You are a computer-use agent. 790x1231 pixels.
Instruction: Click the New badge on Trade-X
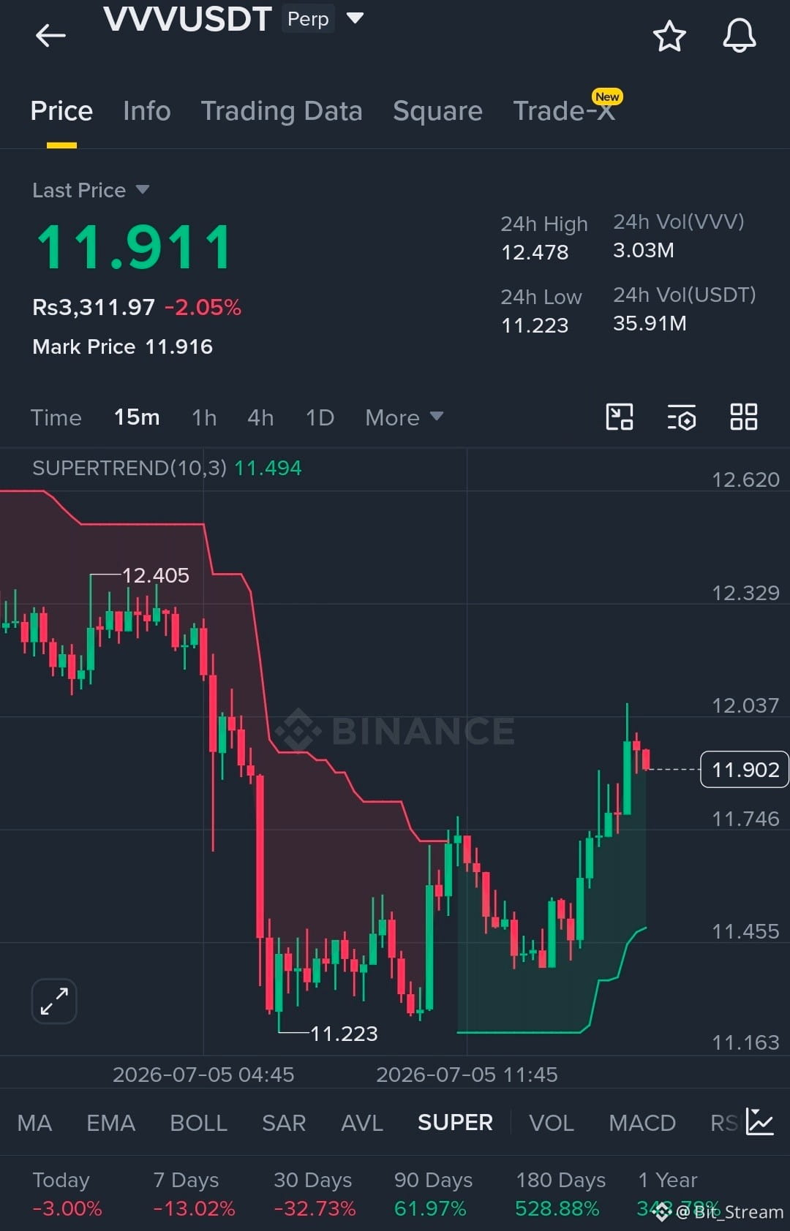click(607, 96)
